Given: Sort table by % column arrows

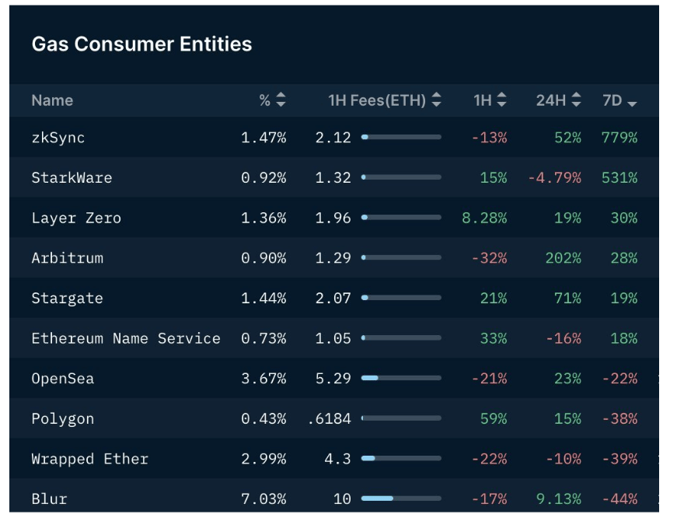Looking at the screenshot, I should (x=281, y=100).
